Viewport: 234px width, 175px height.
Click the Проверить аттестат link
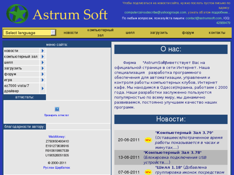pos(57,115)
